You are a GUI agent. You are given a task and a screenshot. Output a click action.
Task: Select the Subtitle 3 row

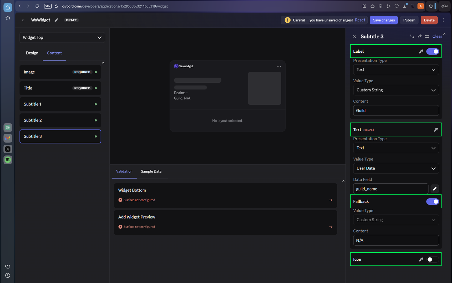(60, 136)
